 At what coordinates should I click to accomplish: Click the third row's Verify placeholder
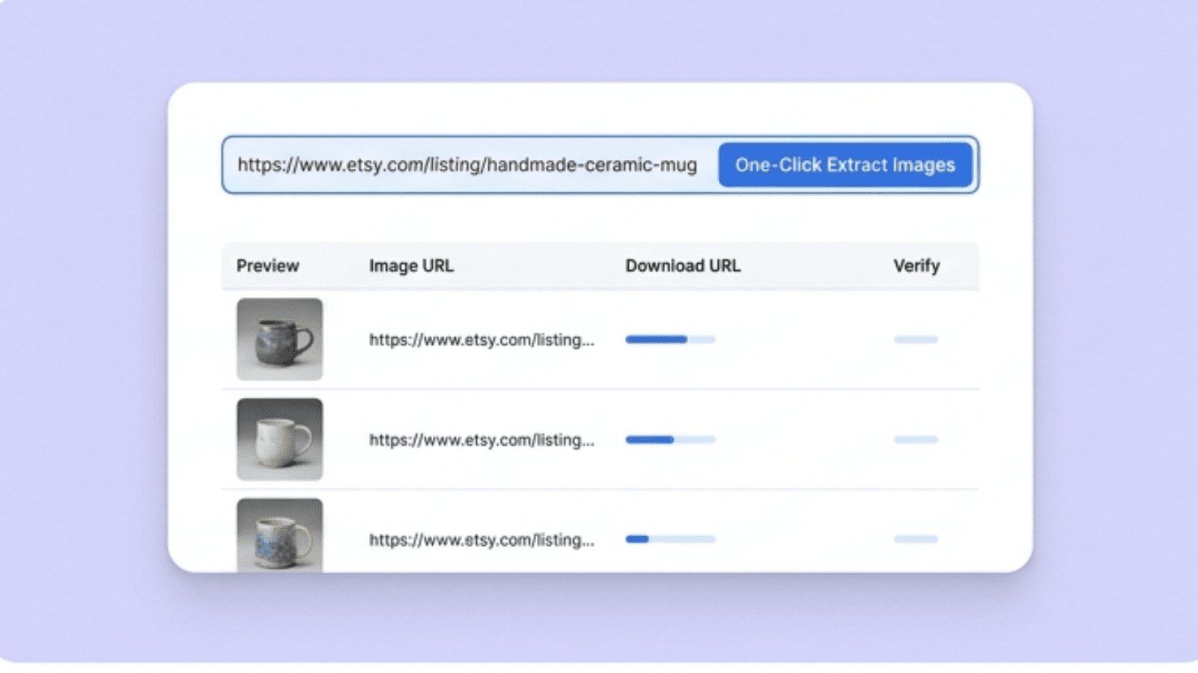coord(915,539)
